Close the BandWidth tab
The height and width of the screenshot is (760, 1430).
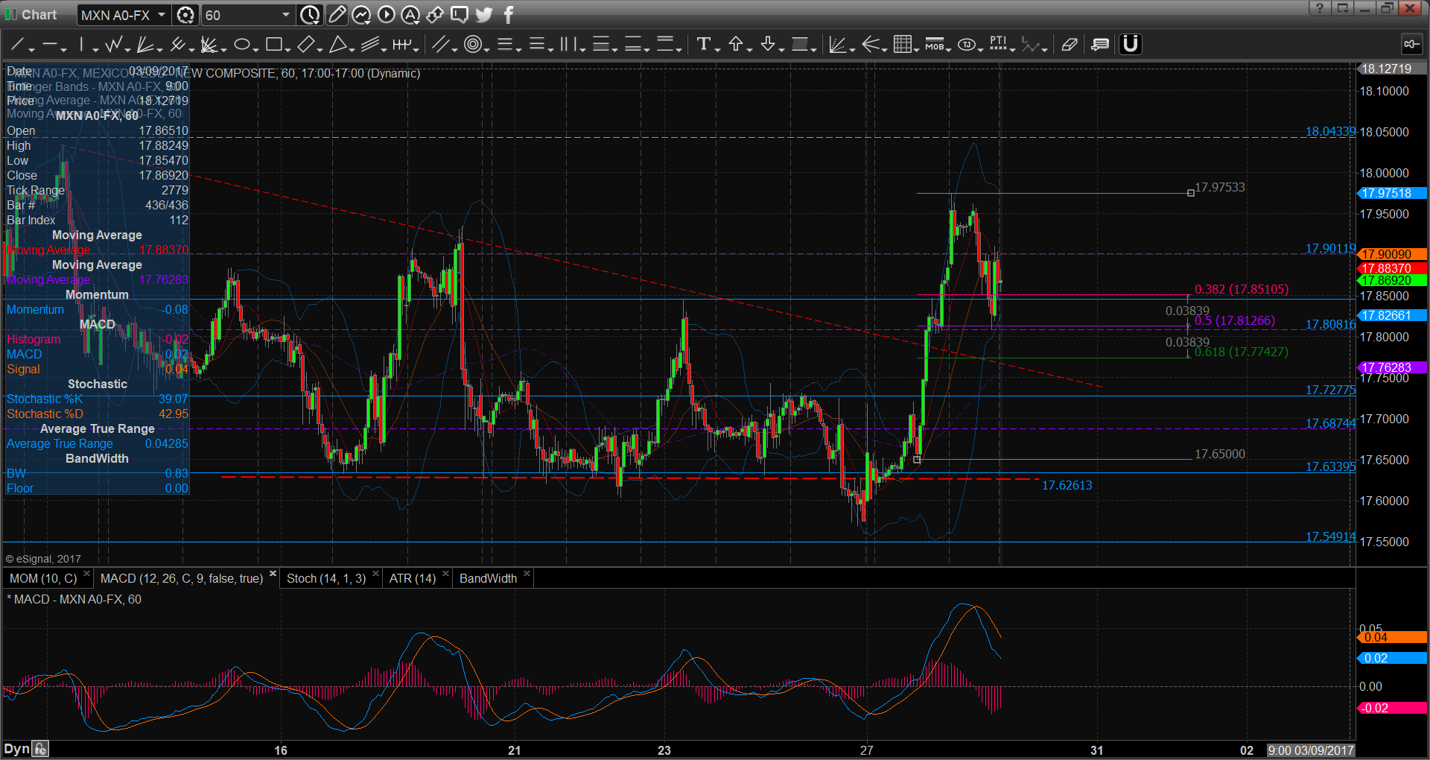coord(527,574)
